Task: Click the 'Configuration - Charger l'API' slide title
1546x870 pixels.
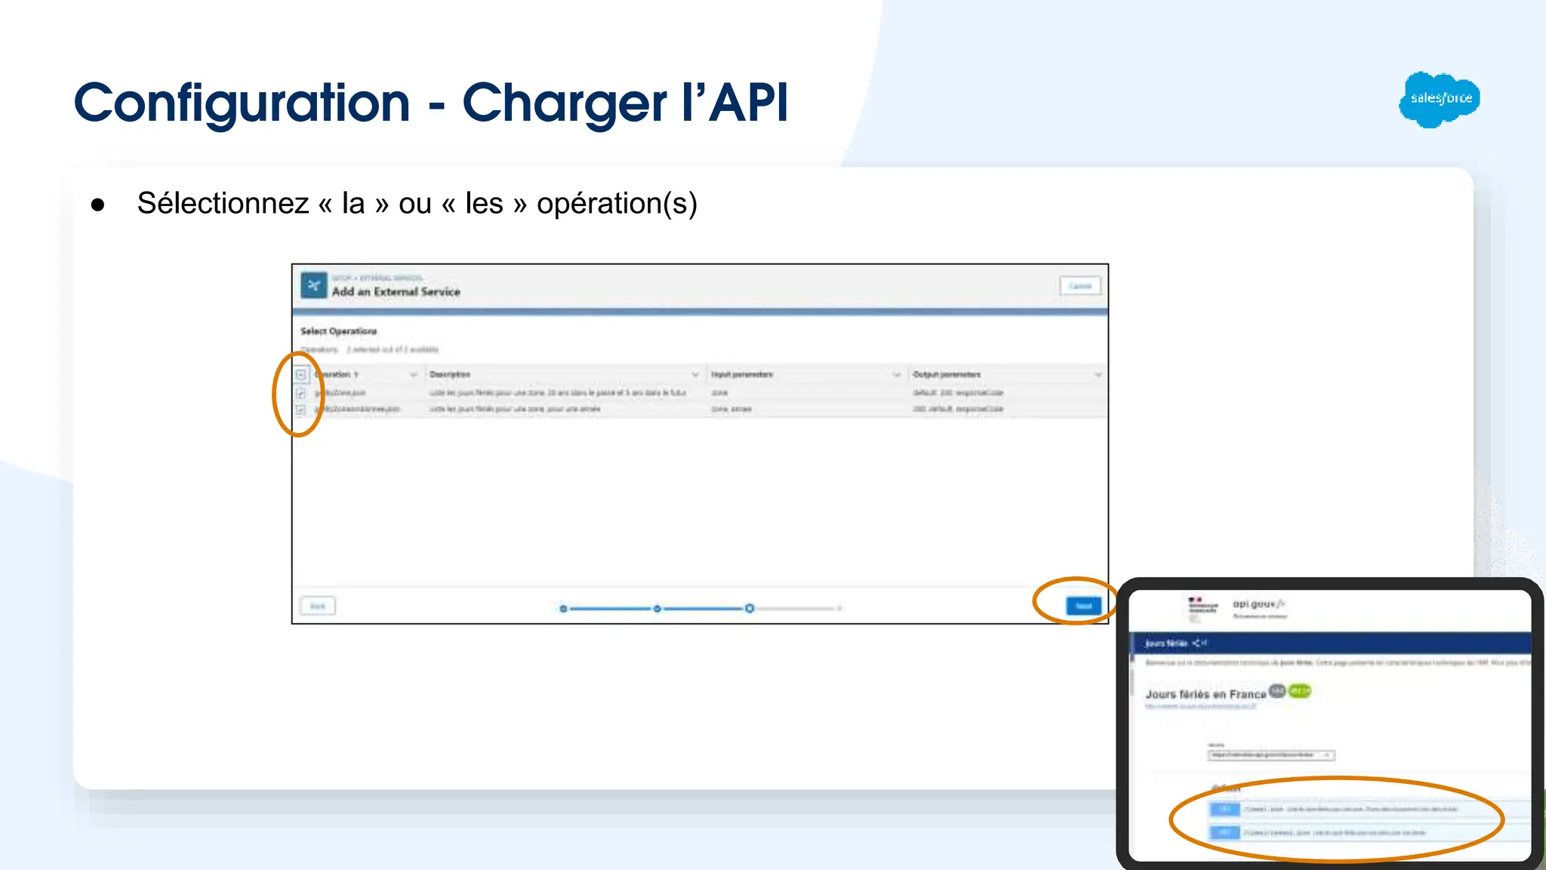Action: [431, 103]
